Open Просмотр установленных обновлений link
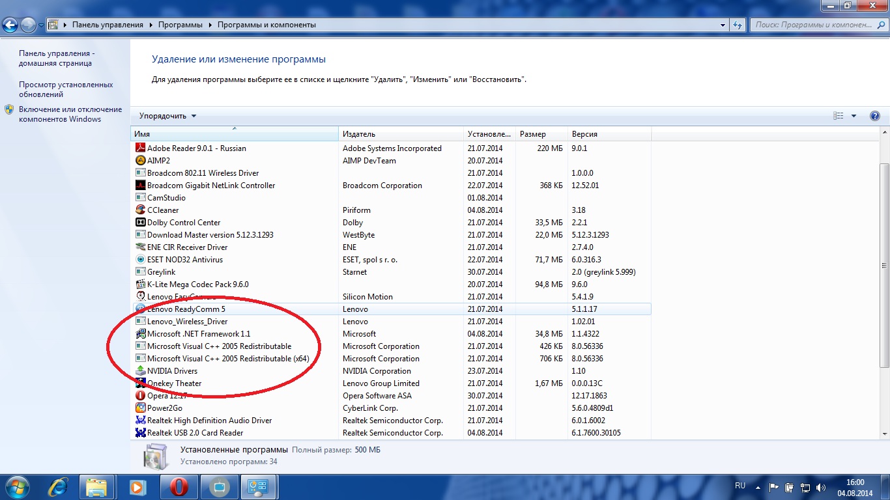Image resolution: width=890 pixels, height=500 pixels. pyautogui.click(x=66, y=89)
